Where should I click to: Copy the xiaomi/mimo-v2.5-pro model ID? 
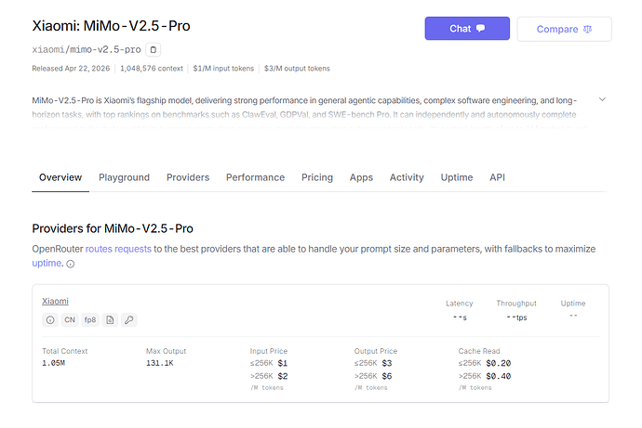[154, 50]
